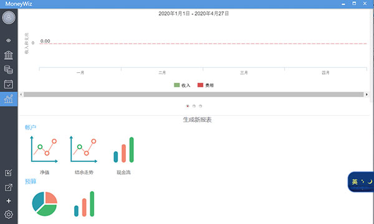Screen dimensions: 374x224
Task: Open the budget pie chart report
Action: point(45,204)
